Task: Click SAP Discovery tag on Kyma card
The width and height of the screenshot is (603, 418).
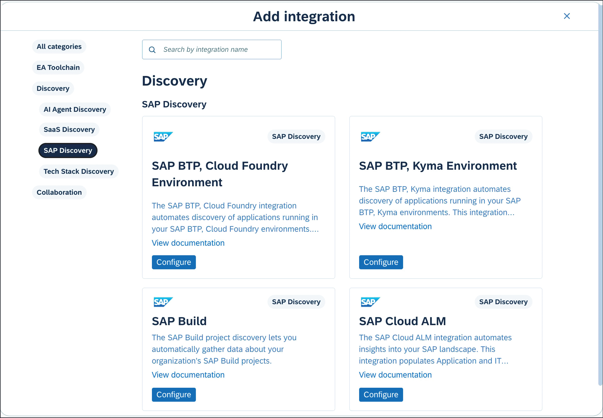Action: [503, 137]
